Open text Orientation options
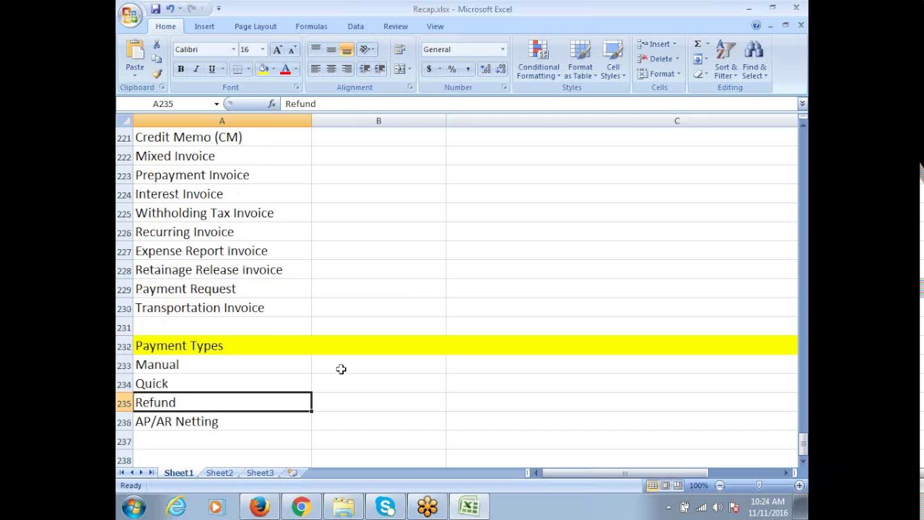924x520 pixels. (367, 50)
